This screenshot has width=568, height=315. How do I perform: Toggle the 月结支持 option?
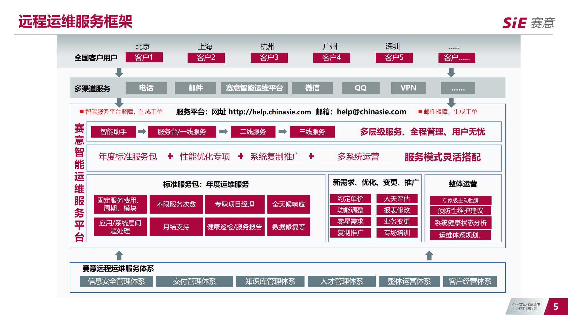pyautogui.click(x=176, y=227)
